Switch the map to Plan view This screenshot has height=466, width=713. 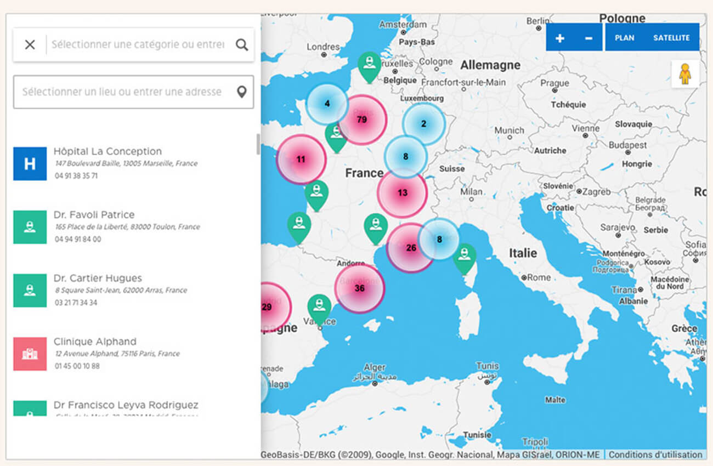[x=625, y=38]
